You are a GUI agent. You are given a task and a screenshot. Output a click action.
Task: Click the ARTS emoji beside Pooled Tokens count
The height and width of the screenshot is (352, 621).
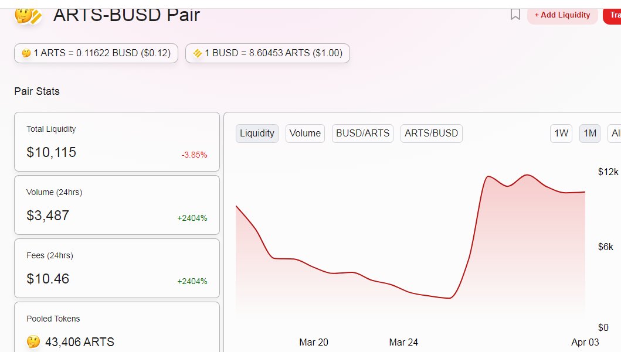click(34, 341)
